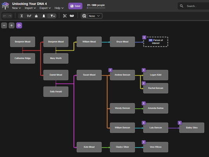
Task: Click the target search icon beside None
Action: click(x=84, y=16)
